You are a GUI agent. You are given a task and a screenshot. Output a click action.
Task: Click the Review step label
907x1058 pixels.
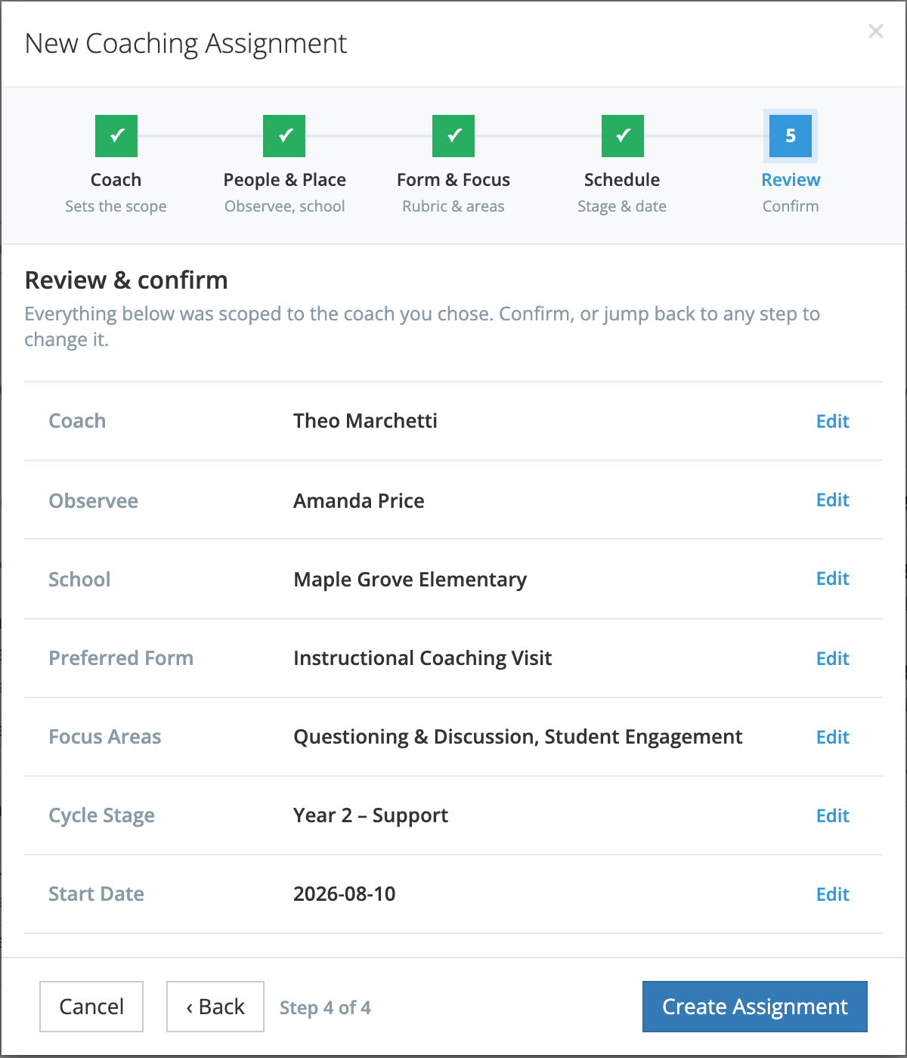[x=791, y=180]
